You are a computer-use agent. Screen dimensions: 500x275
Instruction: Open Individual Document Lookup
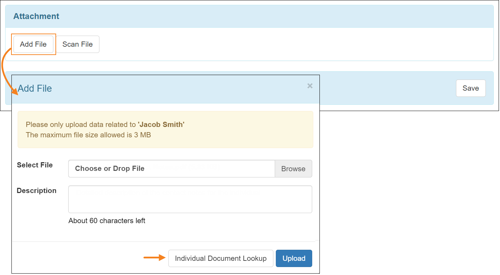[221, 258]
